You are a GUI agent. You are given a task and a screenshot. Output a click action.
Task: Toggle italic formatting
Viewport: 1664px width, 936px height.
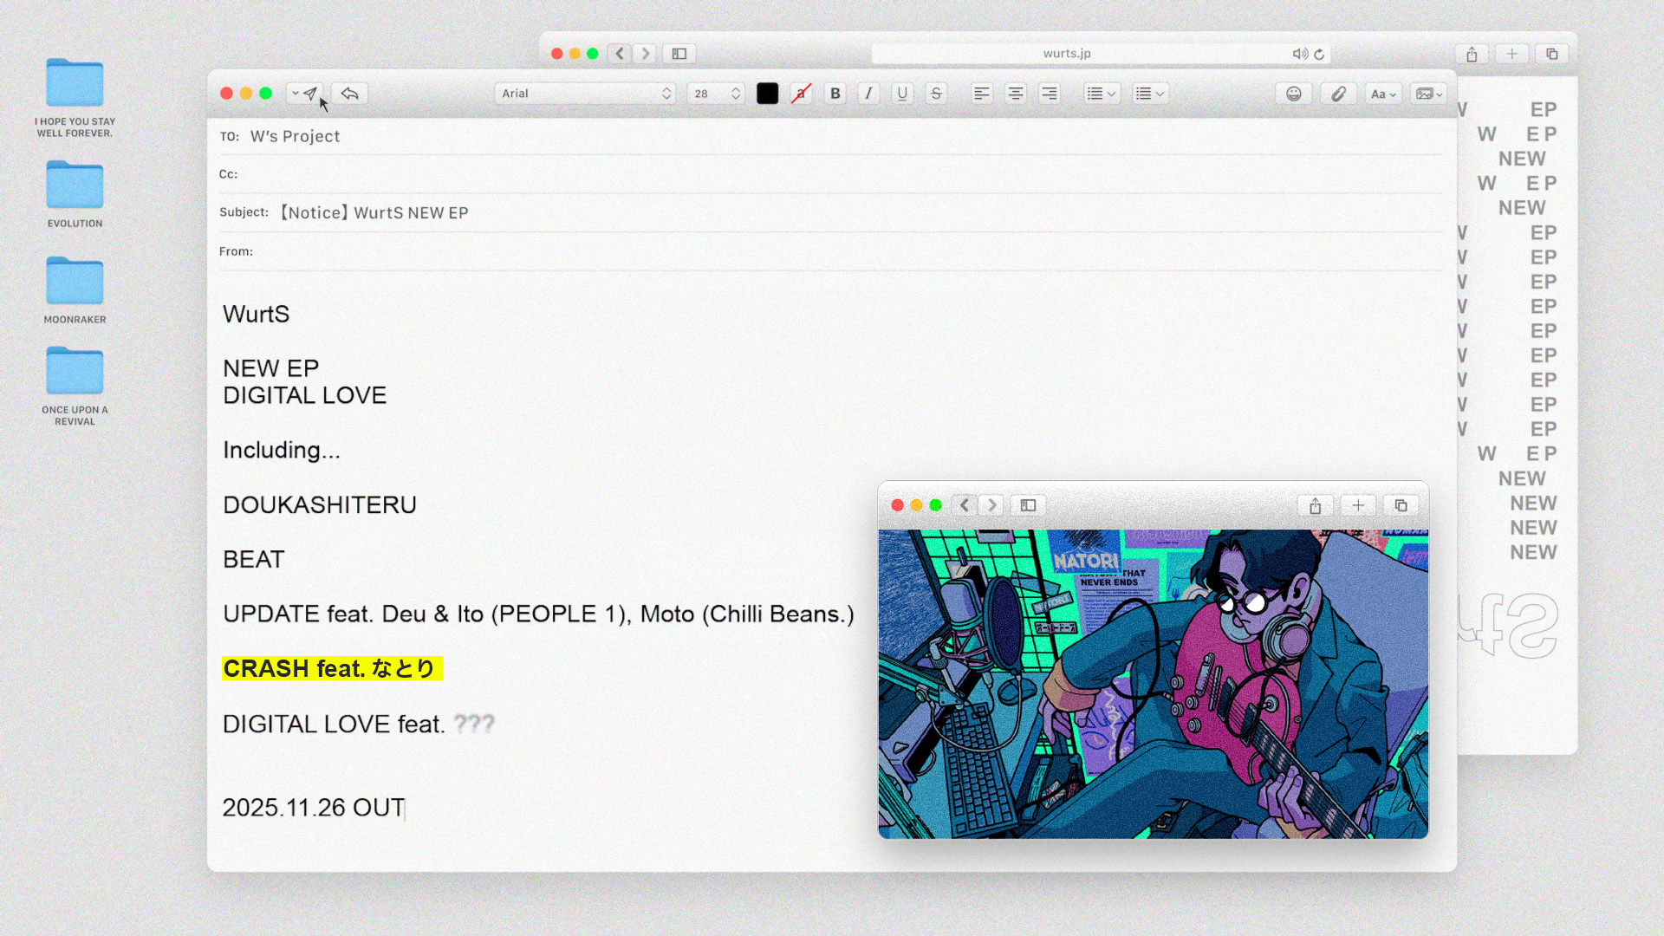[x=868, y=94]
